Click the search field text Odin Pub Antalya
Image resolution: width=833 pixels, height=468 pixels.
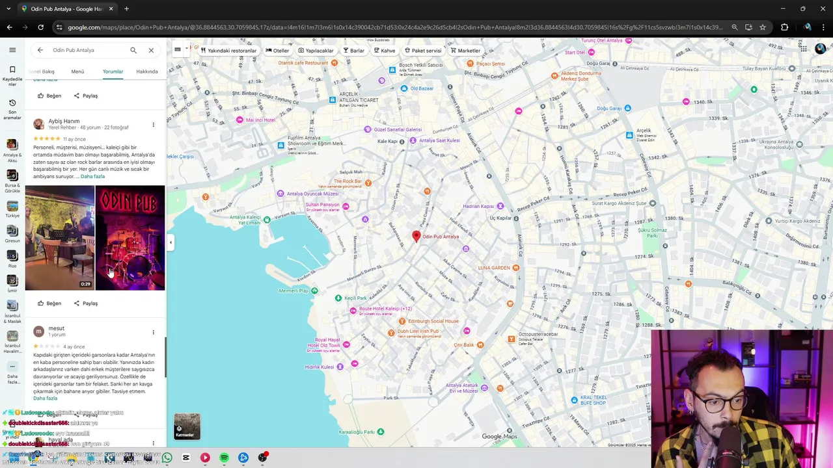pyautogui.click(x=74, y=50)
